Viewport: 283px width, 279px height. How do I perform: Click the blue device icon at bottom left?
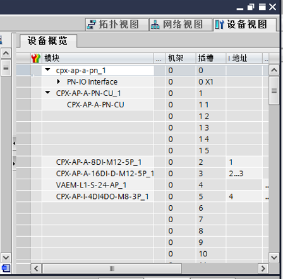6,268
